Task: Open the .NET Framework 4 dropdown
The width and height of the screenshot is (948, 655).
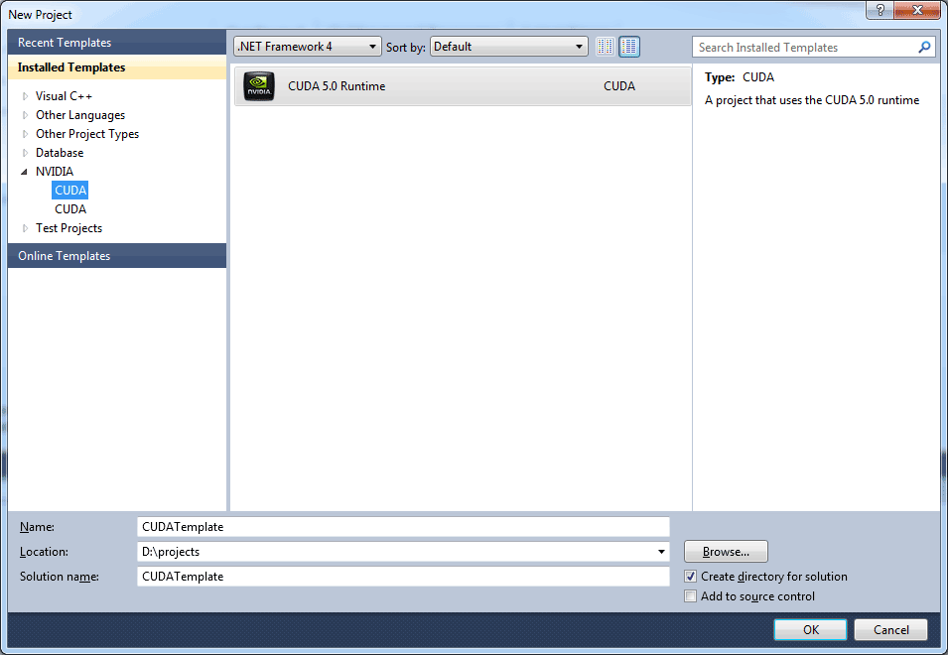Action: (x=308, y=47)
